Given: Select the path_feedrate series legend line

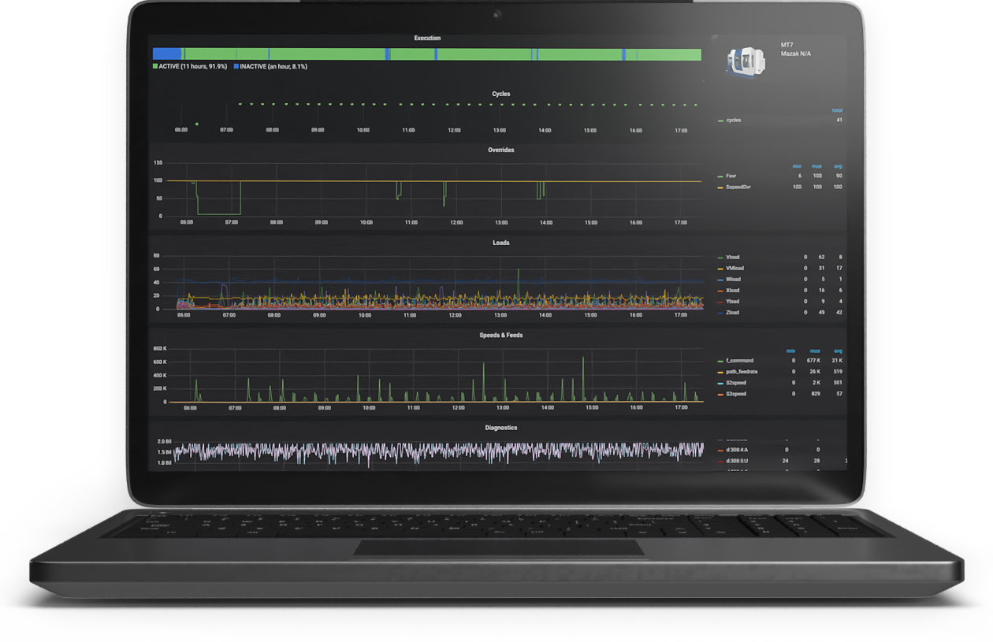Looking at the screenshot, I should coord(739,372).
